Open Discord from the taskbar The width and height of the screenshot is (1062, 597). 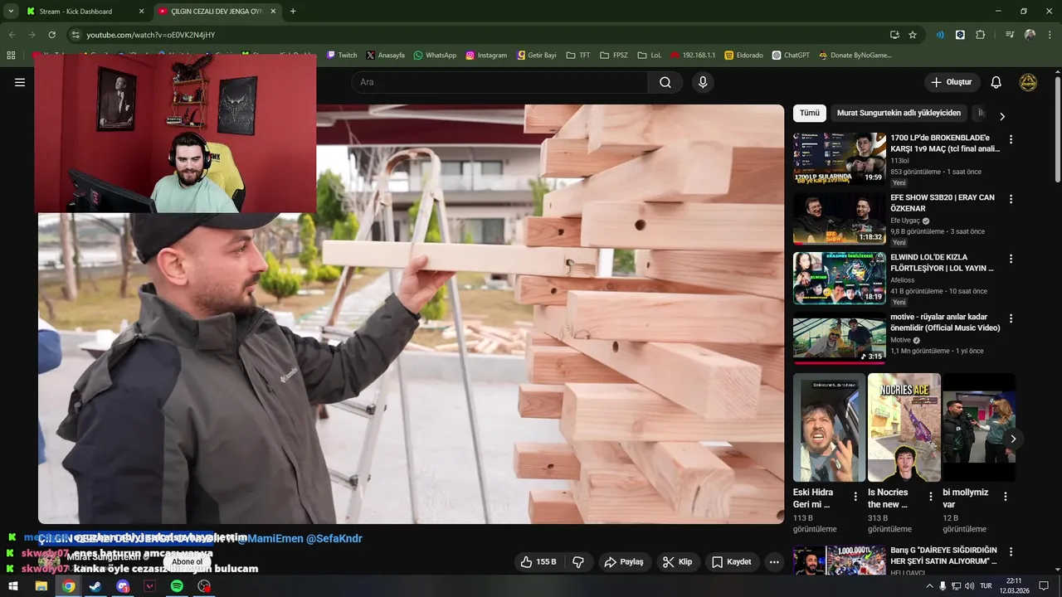pyautogui.click(x=123, y=586)
